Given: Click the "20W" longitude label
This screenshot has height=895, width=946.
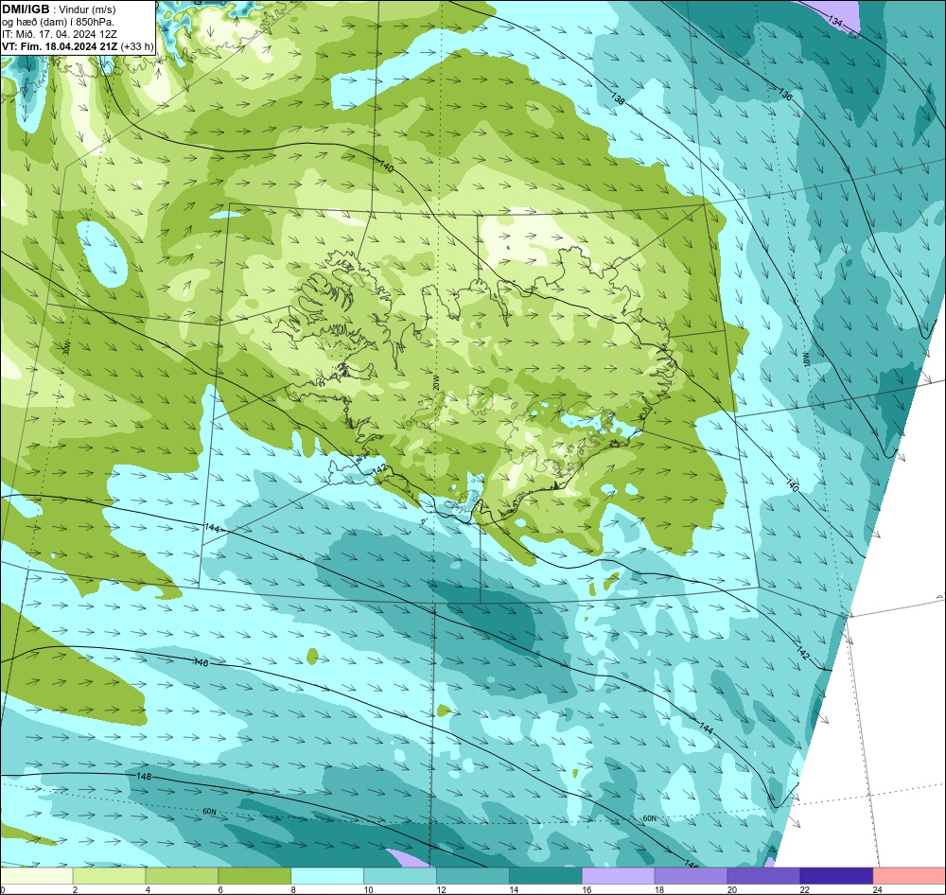Looking at the screenshot, I should tap(435, 382).
